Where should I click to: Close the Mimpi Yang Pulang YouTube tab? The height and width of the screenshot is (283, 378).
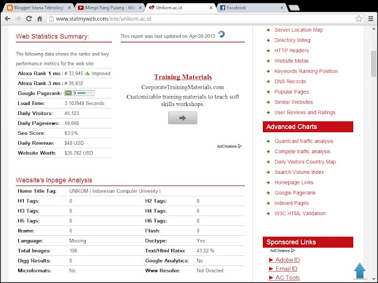pos(140,8)
